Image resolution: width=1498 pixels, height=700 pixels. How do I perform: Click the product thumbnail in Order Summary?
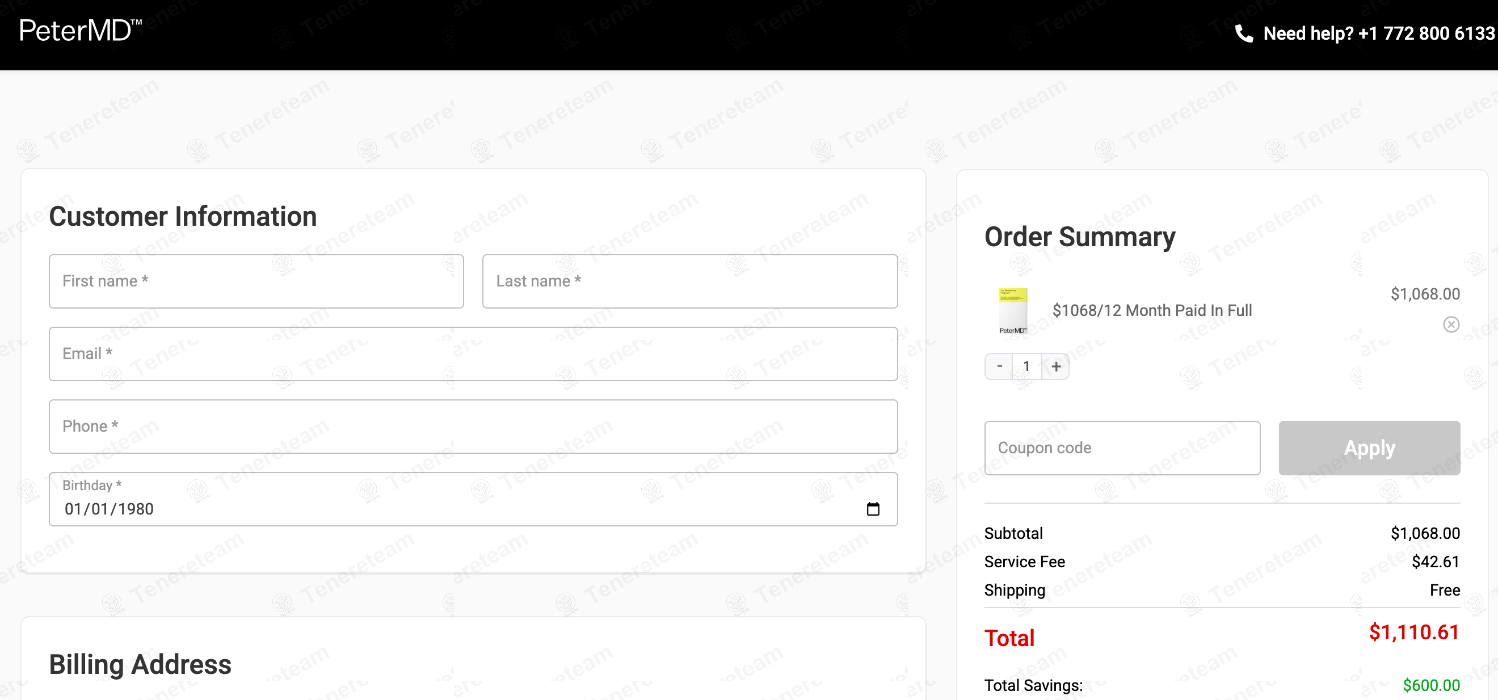tap(1012, 310)
